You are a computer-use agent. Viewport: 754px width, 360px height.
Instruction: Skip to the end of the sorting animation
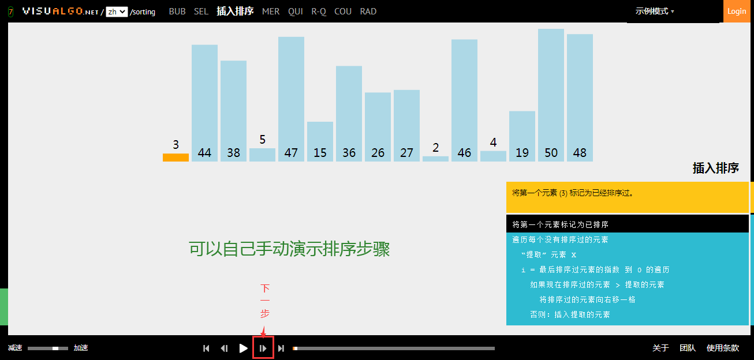click(281, 348)
